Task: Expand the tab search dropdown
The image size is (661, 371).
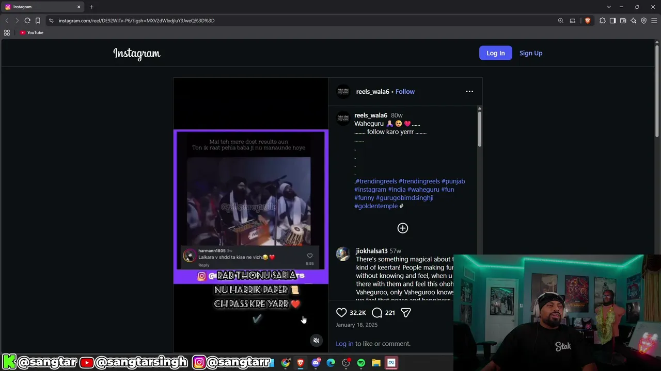Action: tap(609, 7)
